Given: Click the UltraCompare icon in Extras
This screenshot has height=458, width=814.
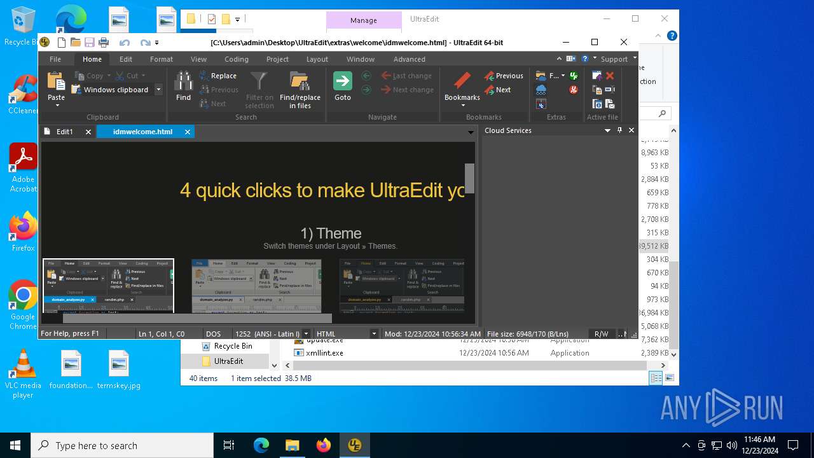Looking at the screenshot, I should pos(541,104).
